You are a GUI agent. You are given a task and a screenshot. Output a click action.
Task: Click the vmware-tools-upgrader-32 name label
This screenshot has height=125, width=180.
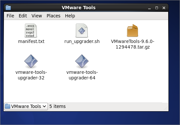coord(31,75)
